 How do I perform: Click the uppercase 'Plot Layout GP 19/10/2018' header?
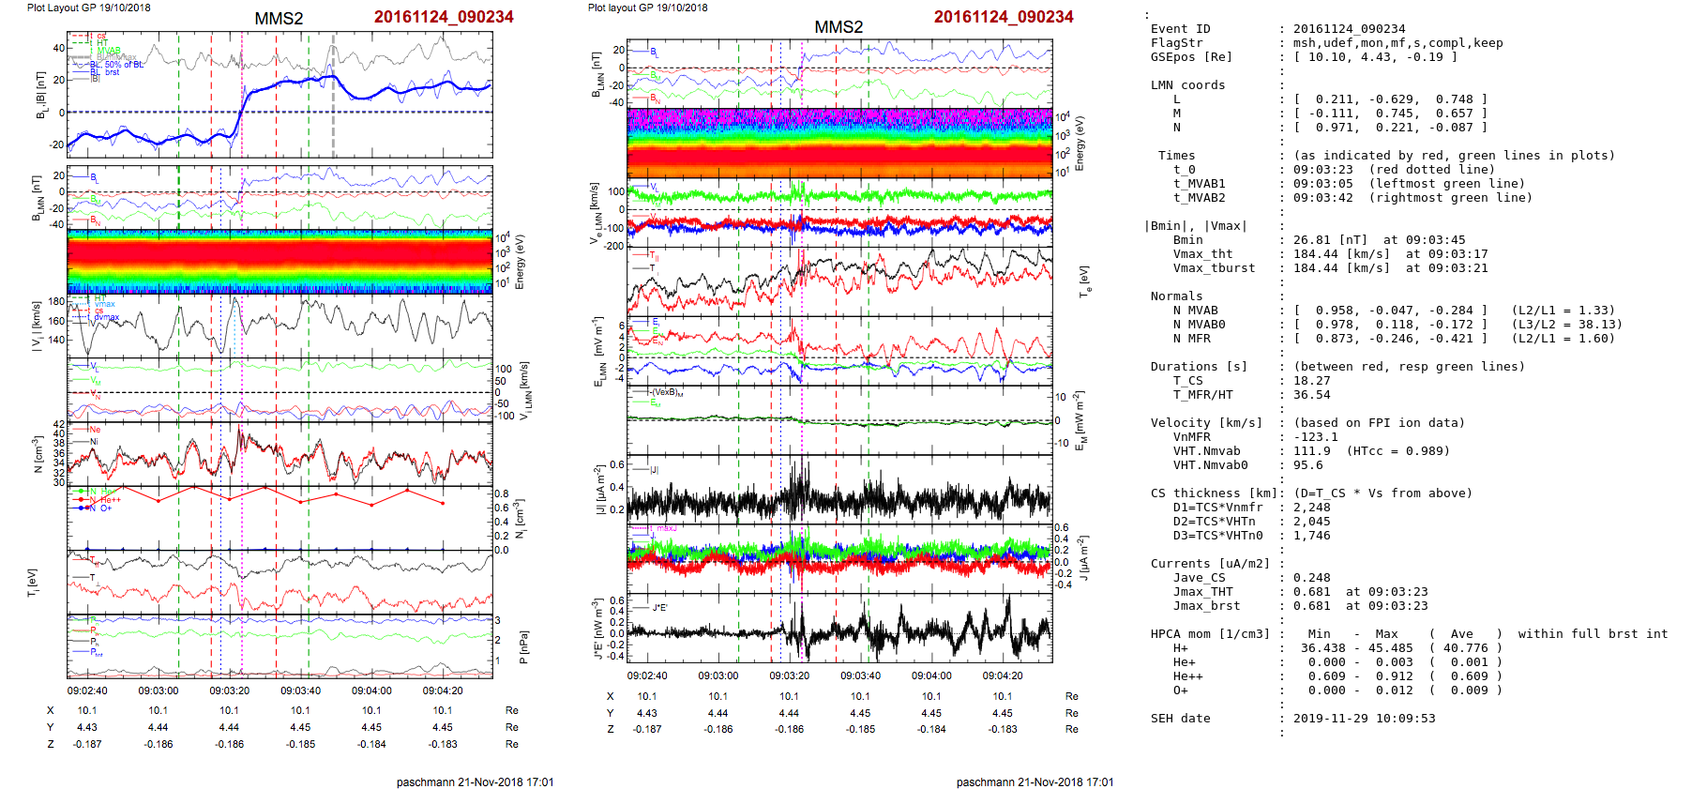click(88, 8)
